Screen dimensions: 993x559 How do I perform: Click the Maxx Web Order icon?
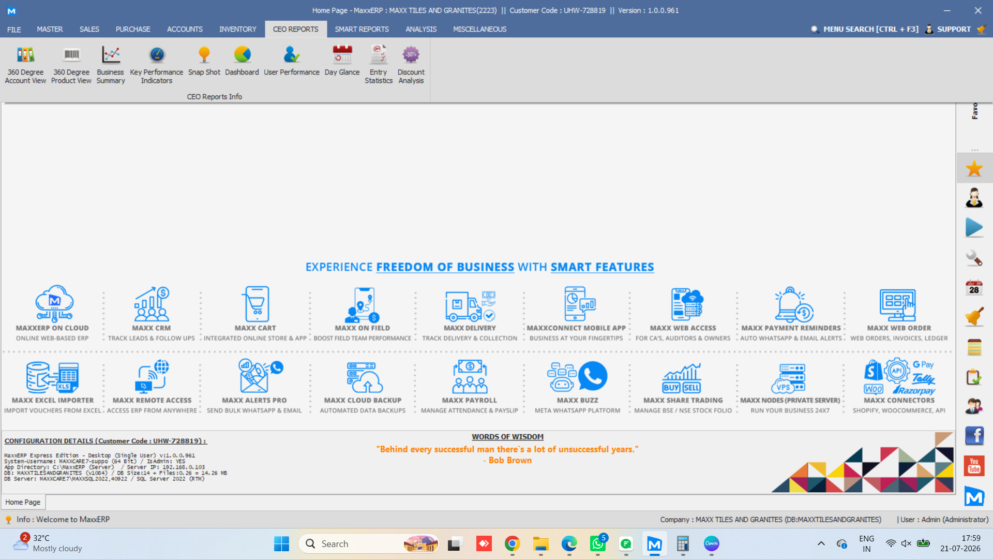click(898, 305)
